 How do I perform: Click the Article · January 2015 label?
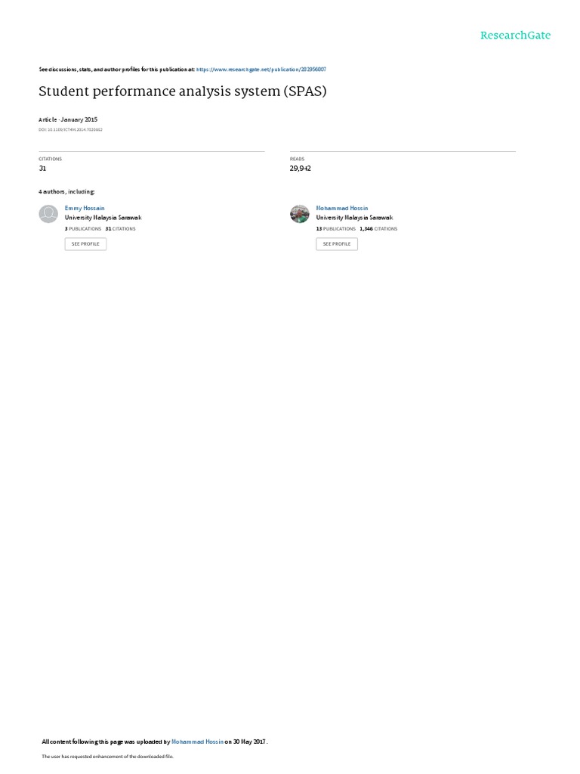68,119
